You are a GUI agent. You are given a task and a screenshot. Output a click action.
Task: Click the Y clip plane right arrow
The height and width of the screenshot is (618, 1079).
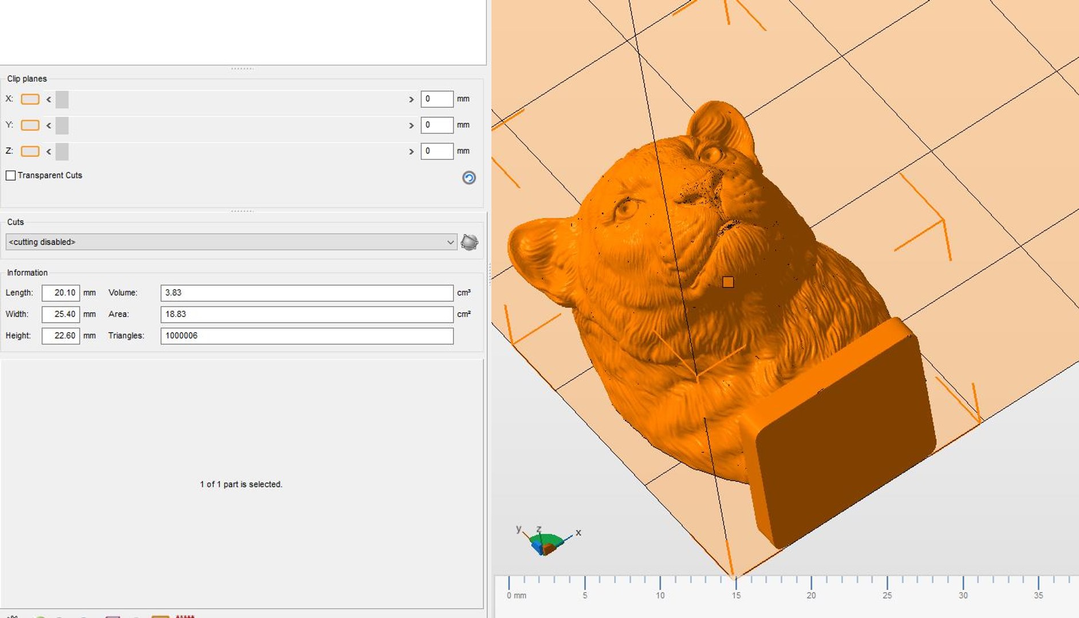tap(411, 125)
